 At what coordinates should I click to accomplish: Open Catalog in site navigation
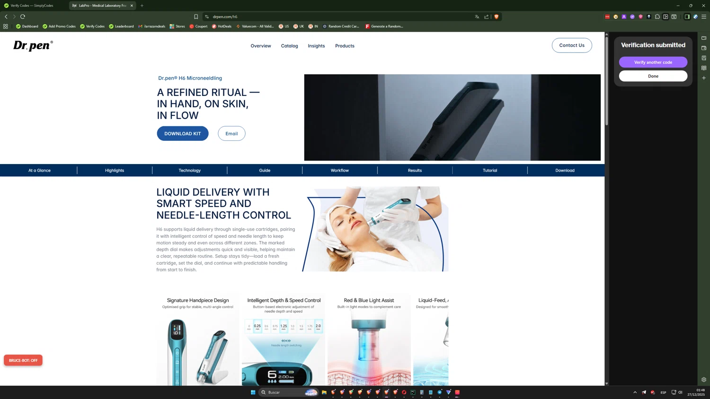coord(289,46)
